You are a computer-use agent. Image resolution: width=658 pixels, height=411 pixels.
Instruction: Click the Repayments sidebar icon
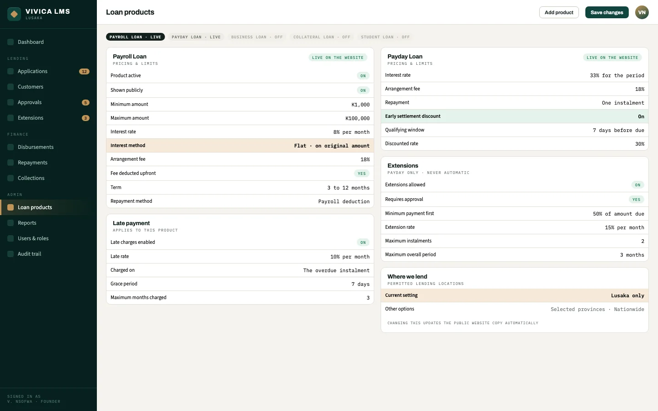click(11, 163)
